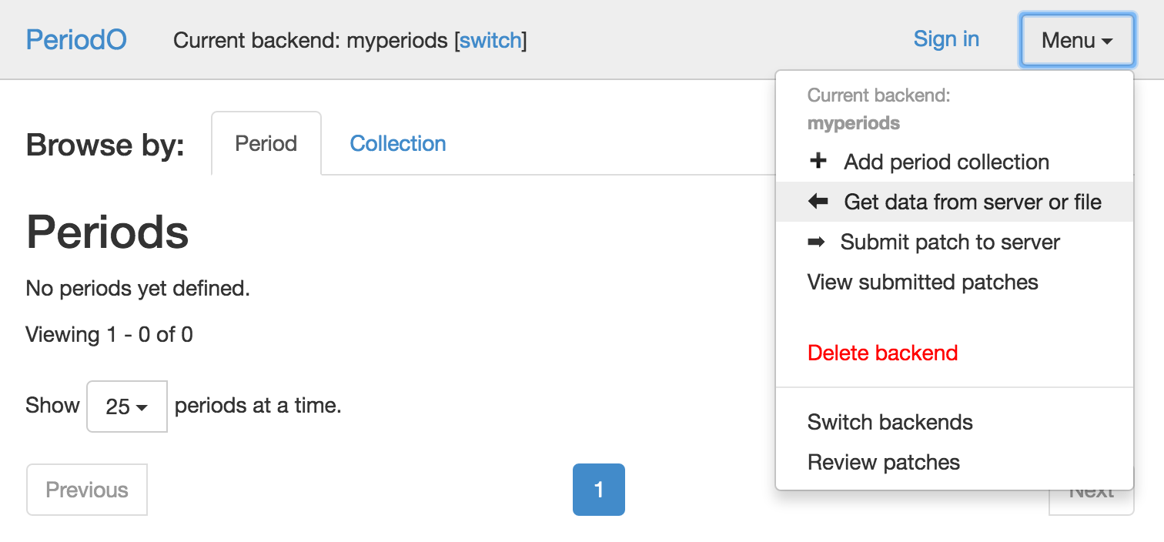This screenshot has width=1164, height=542.
Task: Select page 1 in pagination
Action: (x=598, y=490)
